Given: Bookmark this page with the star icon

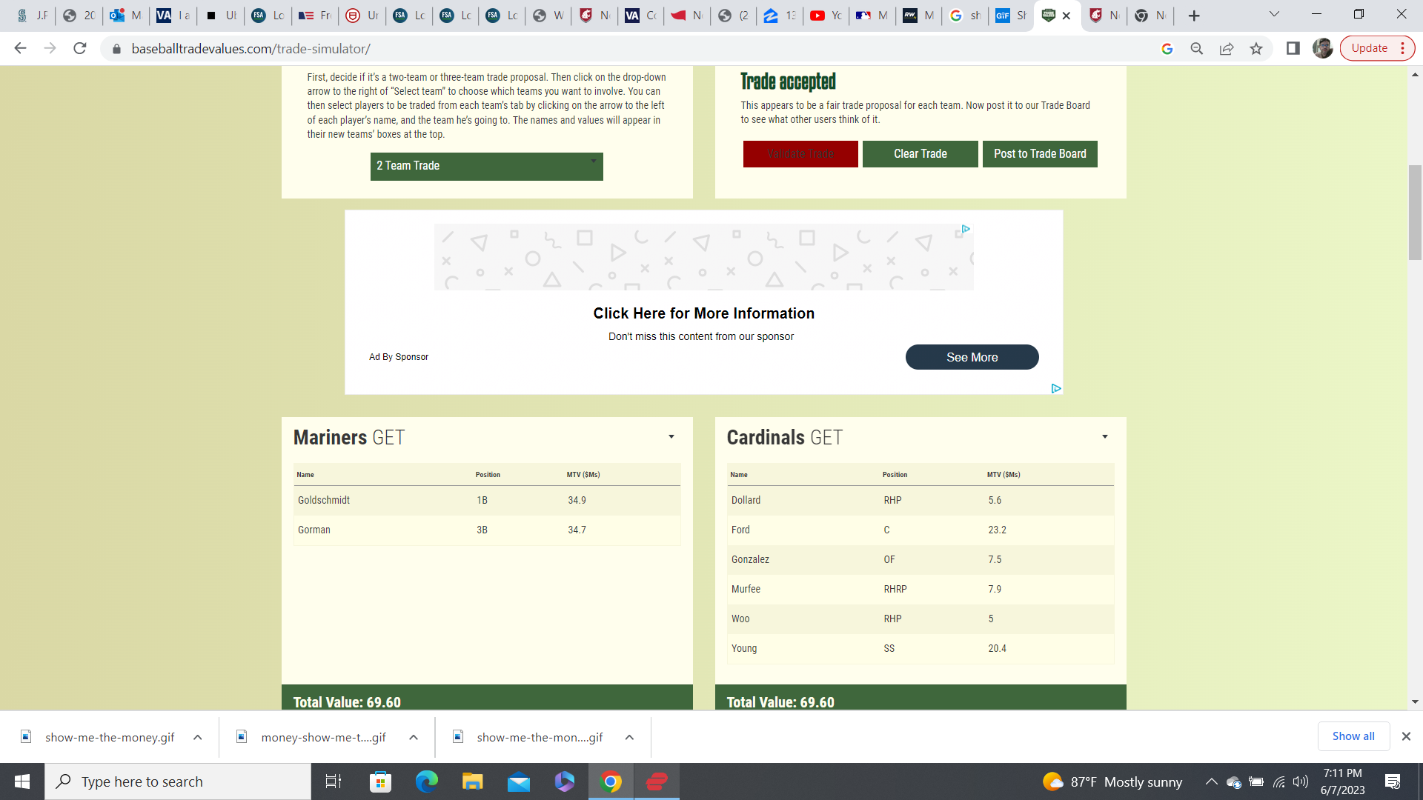Looking at the screenshot, I should click(x=1256, y=48).
